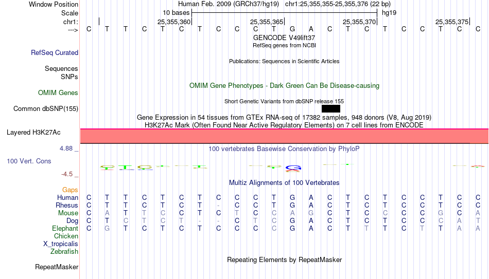This screenshot has height=279, width=489.
Task: Click the Common dbSNP(155) track label
Action: 46,109
